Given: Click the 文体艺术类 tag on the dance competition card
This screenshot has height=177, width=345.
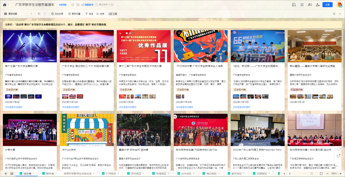Looking at the screenshot, I should point(12,90).
